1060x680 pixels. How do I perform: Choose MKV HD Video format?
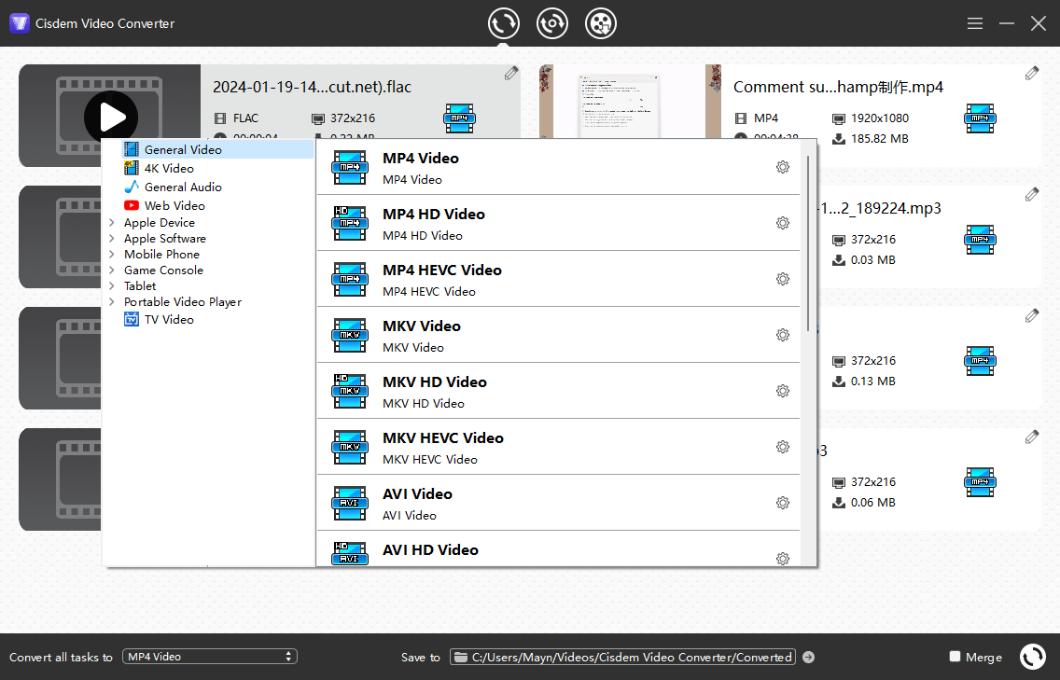558,391
